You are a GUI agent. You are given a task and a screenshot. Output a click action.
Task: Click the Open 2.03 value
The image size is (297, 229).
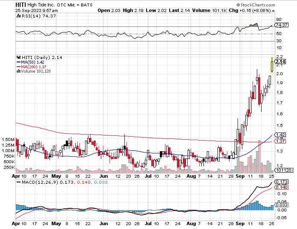point(109,10)
